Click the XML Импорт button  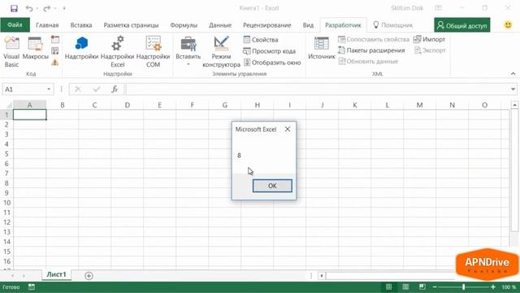(430, 40)
